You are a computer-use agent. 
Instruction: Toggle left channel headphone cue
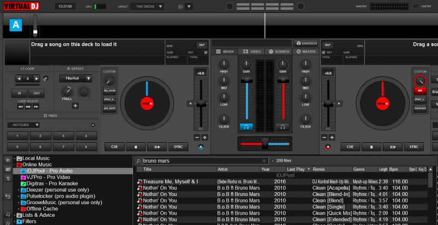click(246, 127)
